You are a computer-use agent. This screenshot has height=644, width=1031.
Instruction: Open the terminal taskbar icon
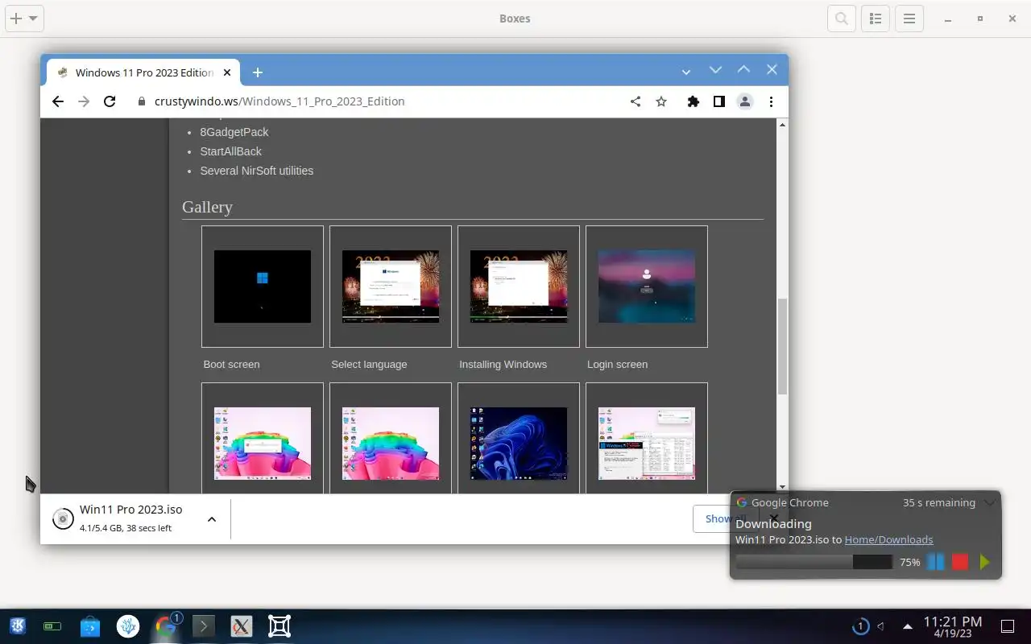coord(203,625)
